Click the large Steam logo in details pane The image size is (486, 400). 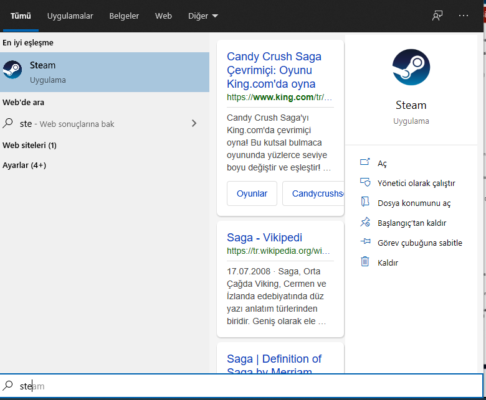click(411, 67)
